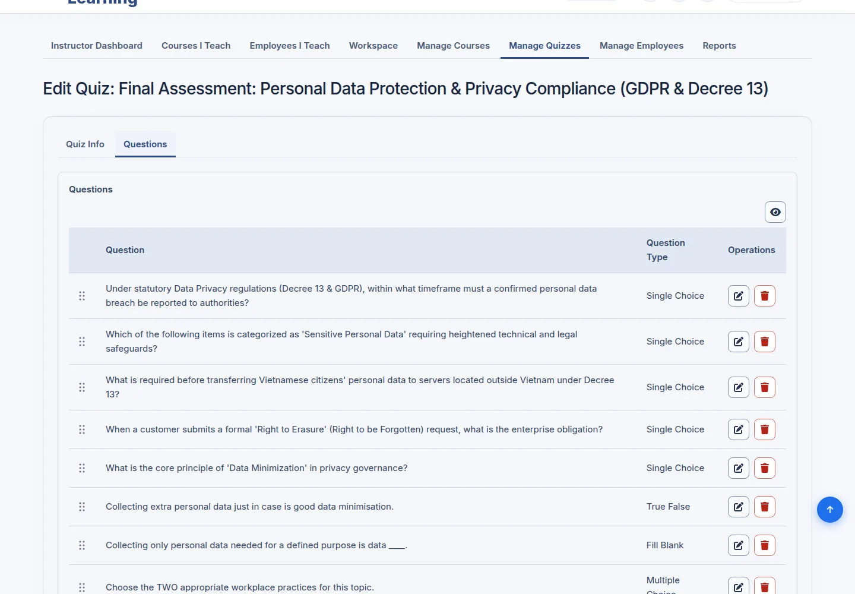Open the Instructor Dashboard tab
Screen dimensions: 855x594
point(97,46)
